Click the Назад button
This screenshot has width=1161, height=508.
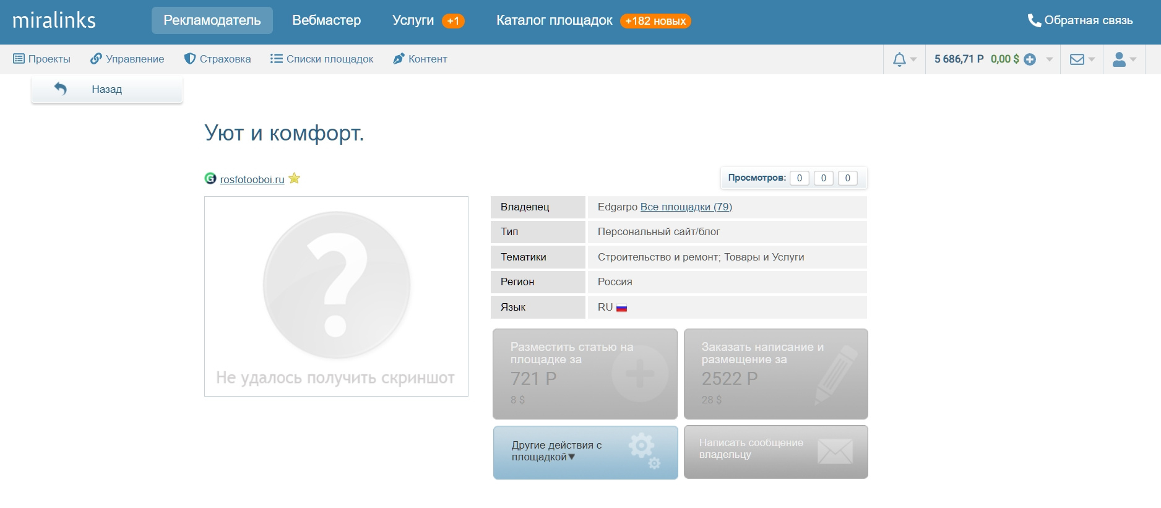point(107,89)
